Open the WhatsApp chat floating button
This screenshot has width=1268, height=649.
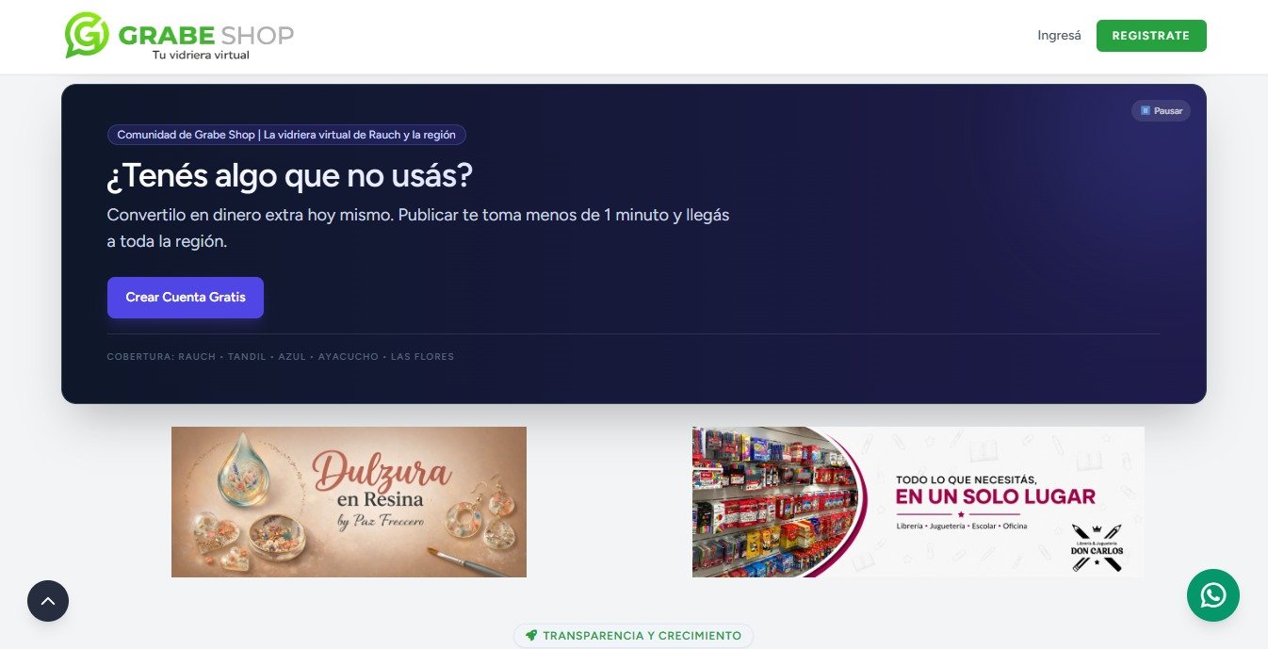point(1213,595)
